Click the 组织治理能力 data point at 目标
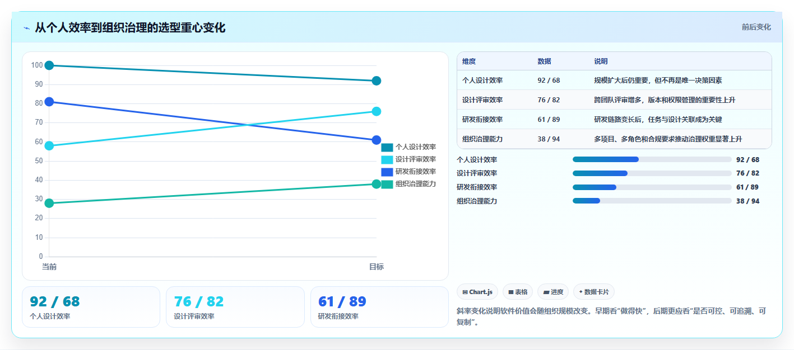The width and height of the screenshot is (794, 350). [377, 184]
